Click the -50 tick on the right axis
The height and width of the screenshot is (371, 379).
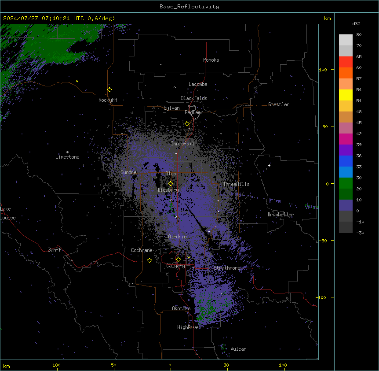click(x=323, y=241)
